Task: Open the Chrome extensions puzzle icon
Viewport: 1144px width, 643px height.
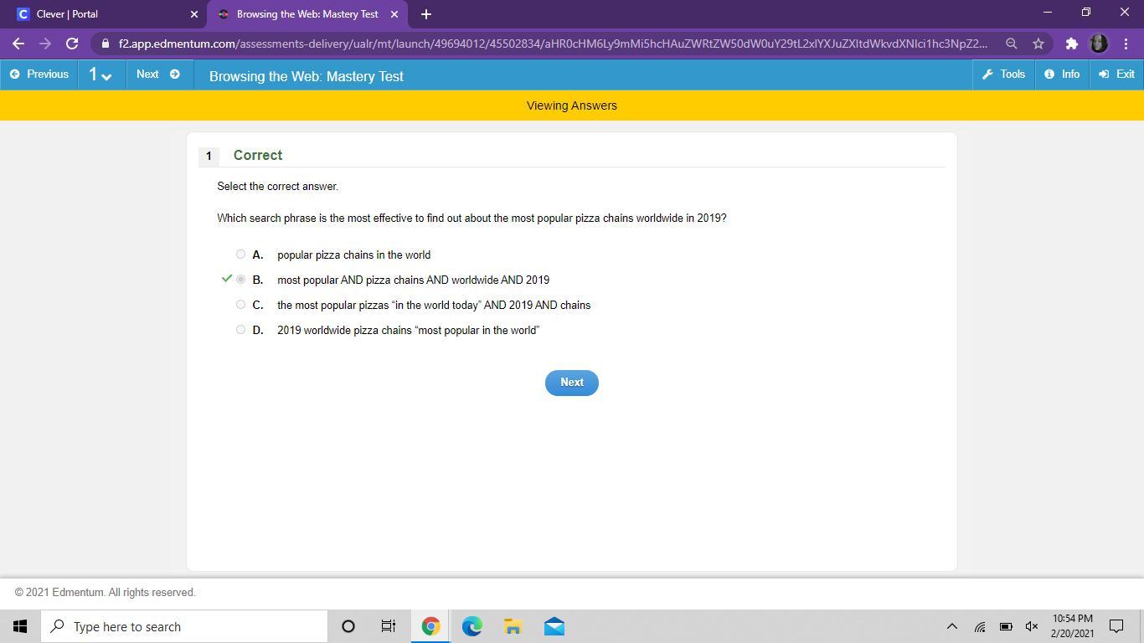Action: (x=1071, y=44)
